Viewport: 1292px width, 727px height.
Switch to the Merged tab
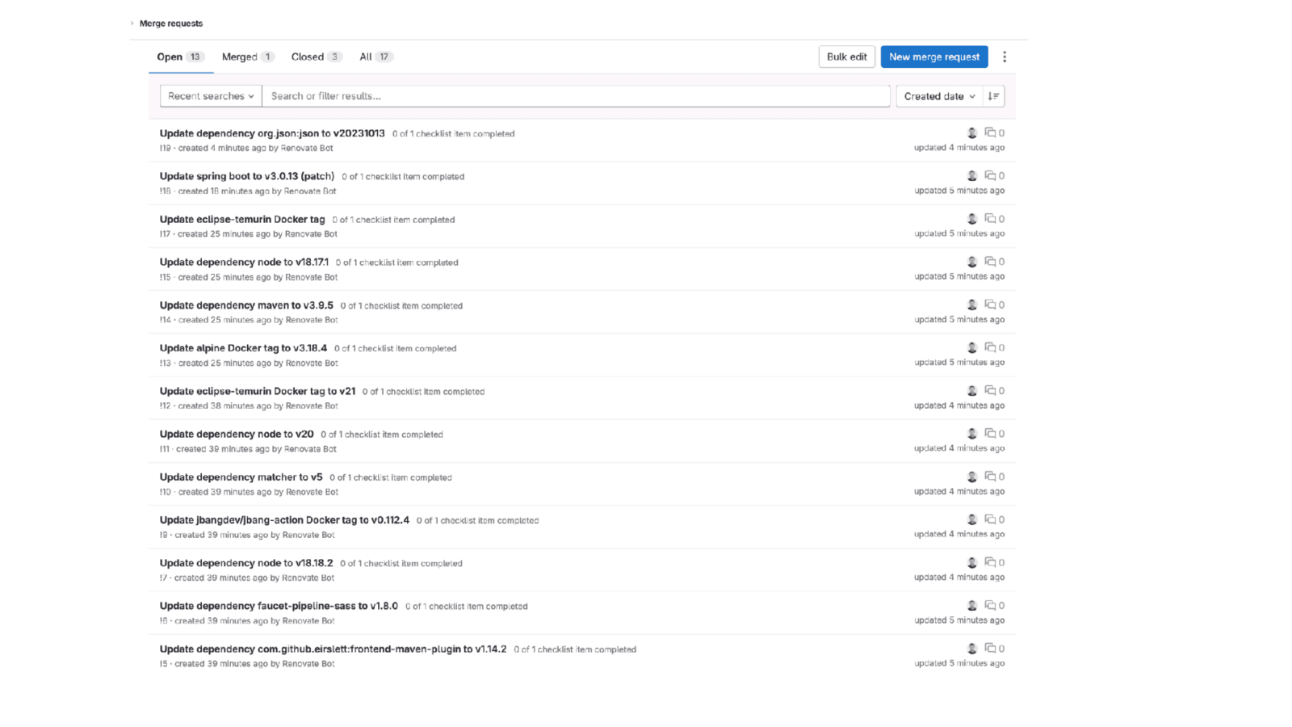[x=248, y=57]
